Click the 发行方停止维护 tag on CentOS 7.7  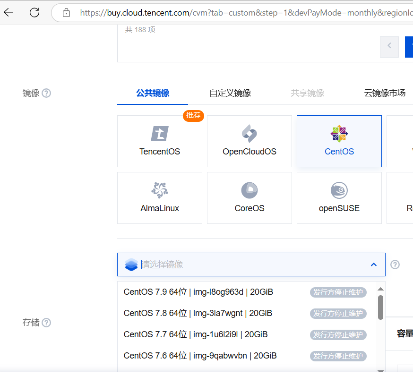[338, 335]
